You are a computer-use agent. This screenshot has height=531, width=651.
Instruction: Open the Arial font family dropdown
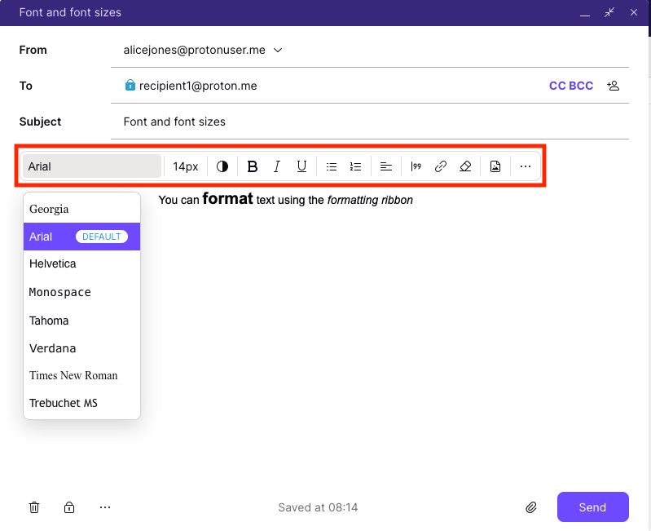pyautogui.click(x=92, y=166)
